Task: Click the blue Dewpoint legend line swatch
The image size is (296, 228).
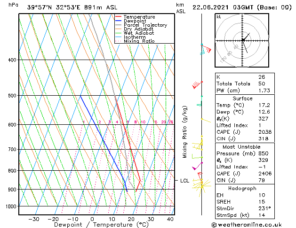Action: [x=119, y=21]
